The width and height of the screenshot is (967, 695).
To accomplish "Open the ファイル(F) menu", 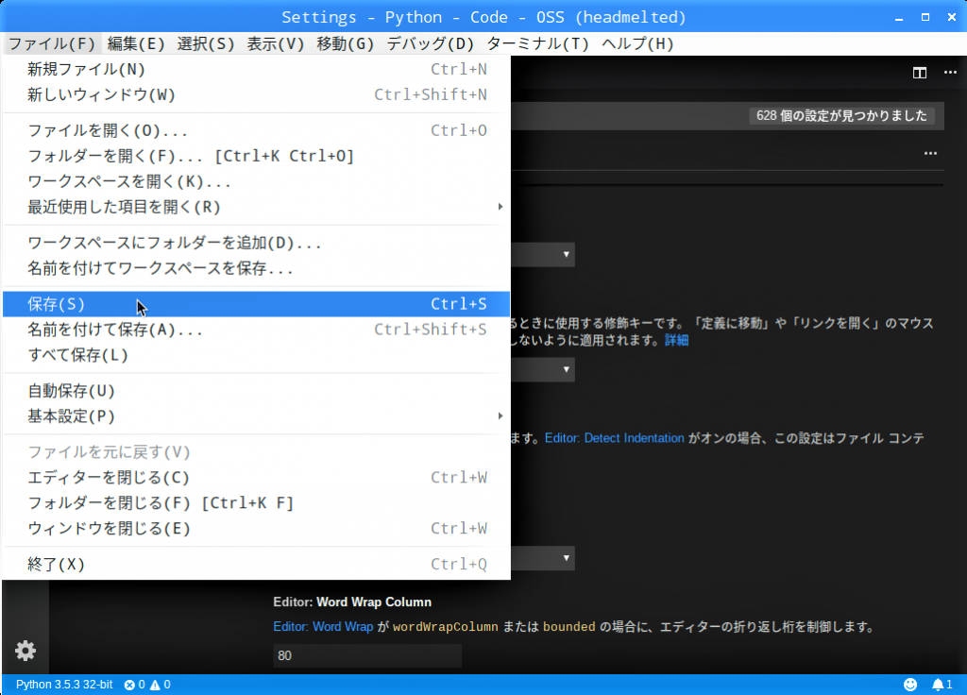I will coord(52,43).
